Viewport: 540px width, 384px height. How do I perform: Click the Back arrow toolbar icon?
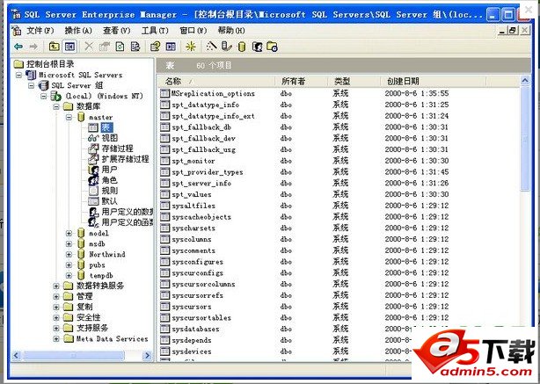pyautogui.click(x=18, y=47)
